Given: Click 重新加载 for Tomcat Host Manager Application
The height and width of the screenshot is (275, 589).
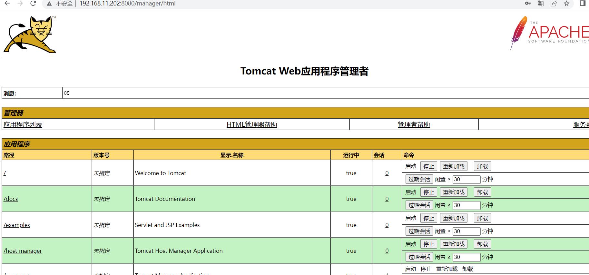Looking at the screenshot, I should pyautogui.click(x=454, y=244).
